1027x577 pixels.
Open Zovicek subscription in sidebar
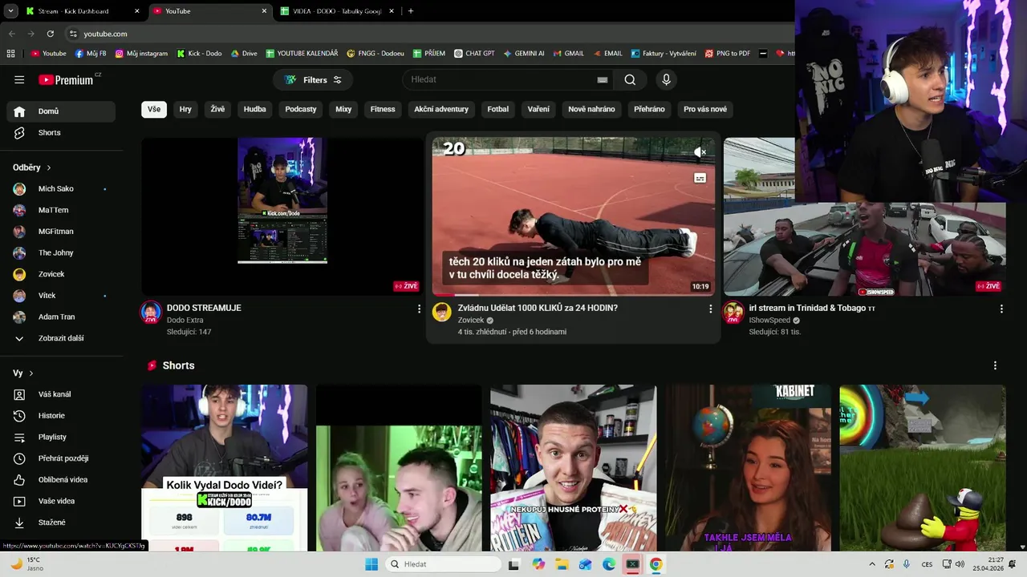[61, 274]
